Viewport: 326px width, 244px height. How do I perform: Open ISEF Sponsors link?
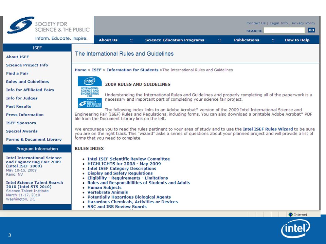(21, 123)
